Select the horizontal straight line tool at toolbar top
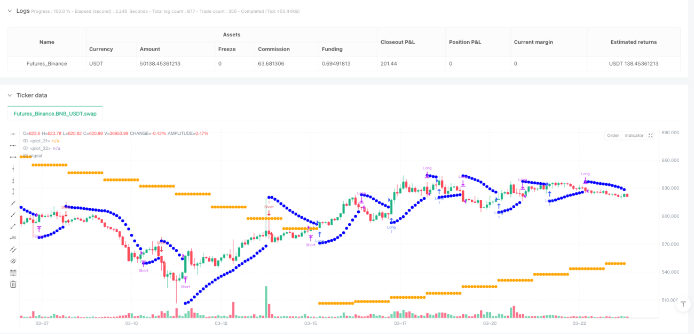 13,133
